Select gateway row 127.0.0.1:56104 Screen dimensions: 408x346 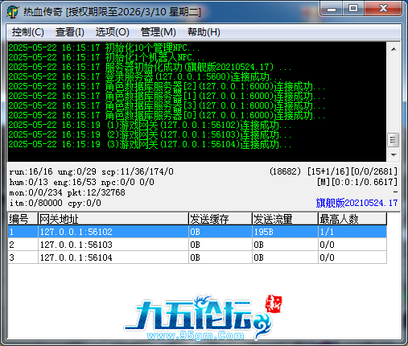tap(197, 257)
